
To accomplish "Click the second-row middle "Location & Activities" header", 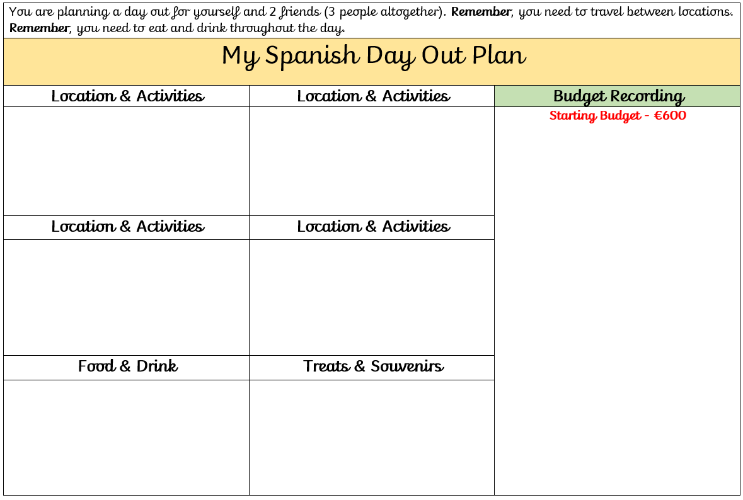I will click(373, 227).
